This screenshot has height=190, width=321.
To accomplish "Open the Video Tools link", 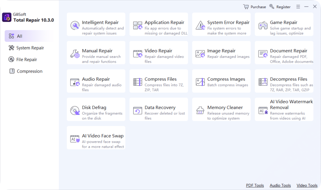I will (x=307, y=185).
